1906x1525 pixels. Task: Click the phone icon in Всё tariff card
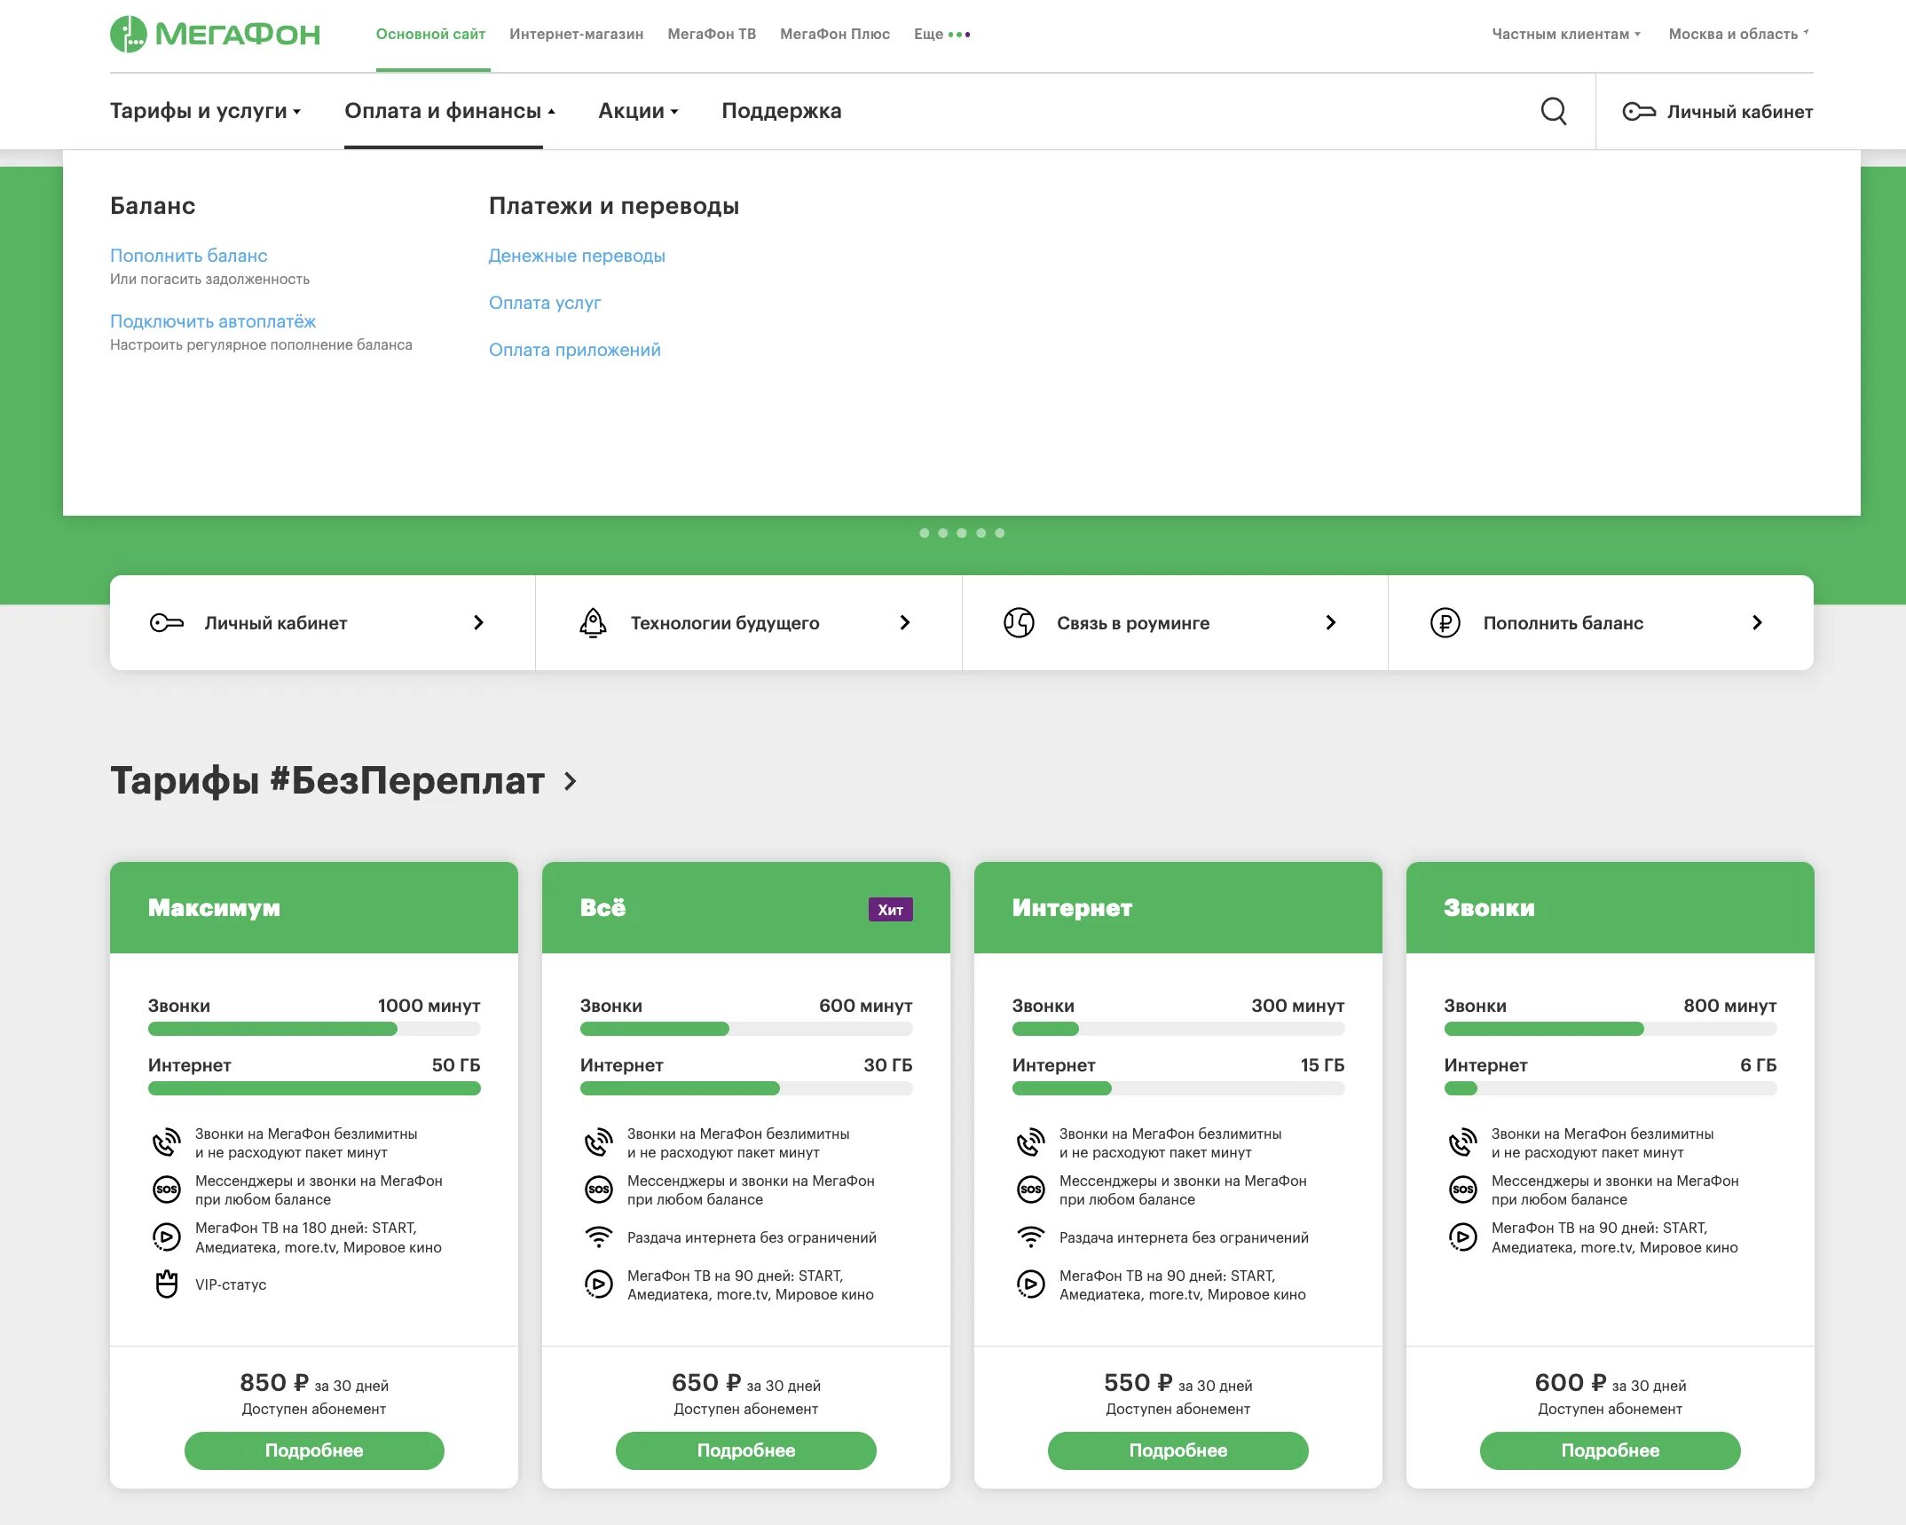598,1142
